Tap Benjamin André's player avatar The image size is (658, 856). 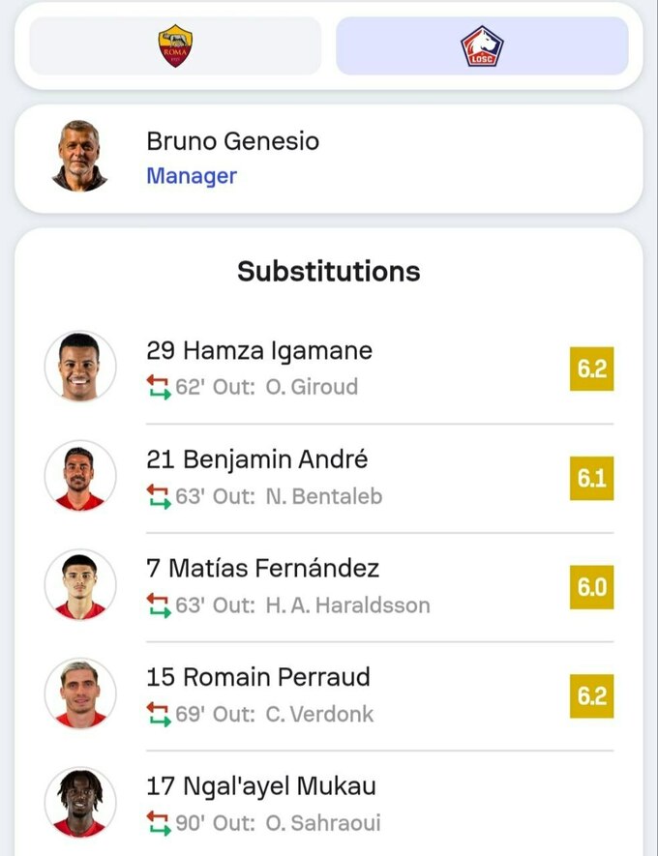tap(79, 476)
